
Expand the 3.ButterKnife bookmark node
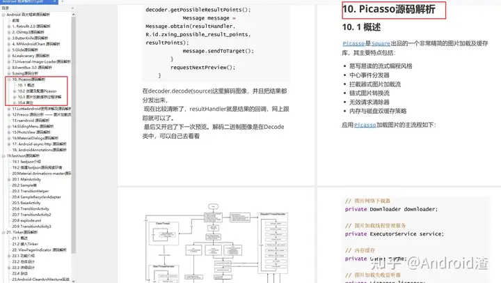(x=9, y=38)
